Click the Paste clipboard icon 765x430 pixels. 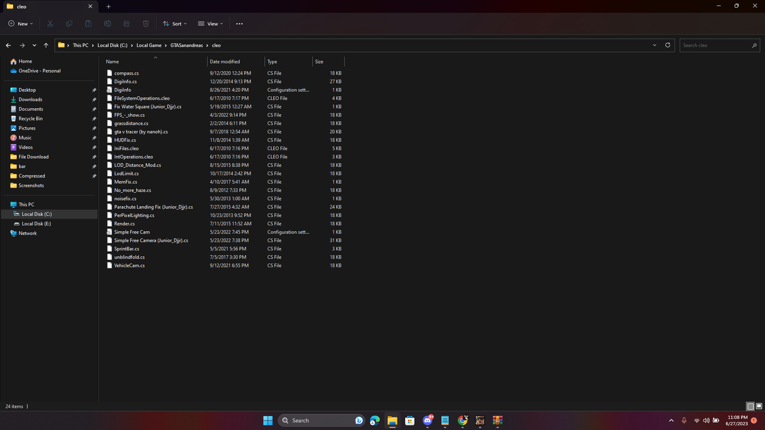click(x=88, y=24)
